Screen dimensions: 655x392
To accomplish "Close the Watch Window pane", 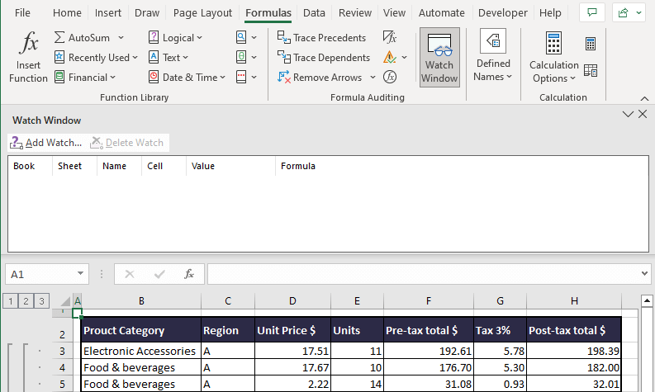I will [x=643, y=114].
